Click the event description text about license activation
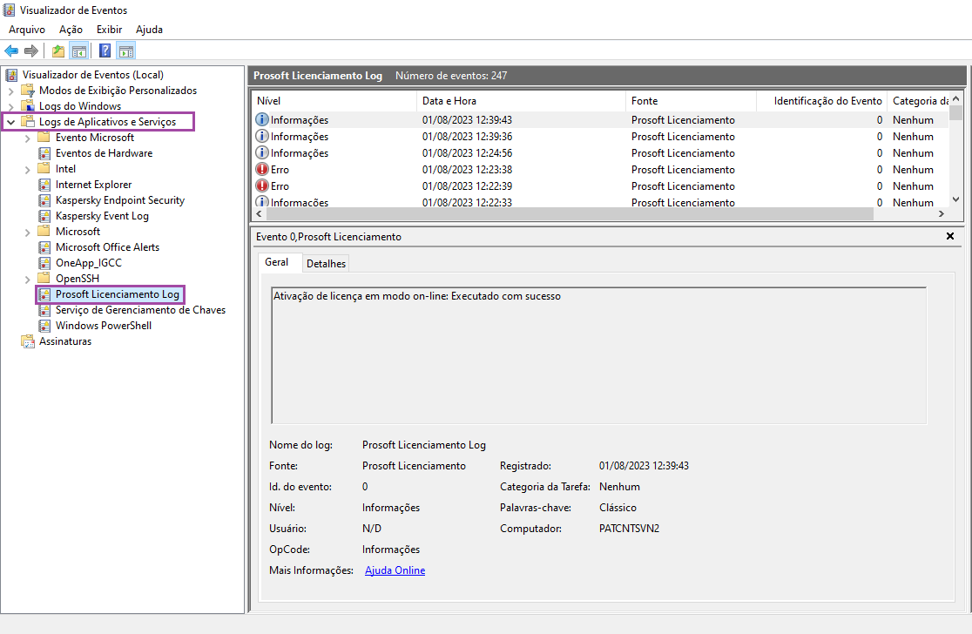972x634 pixels. [417, 296]
